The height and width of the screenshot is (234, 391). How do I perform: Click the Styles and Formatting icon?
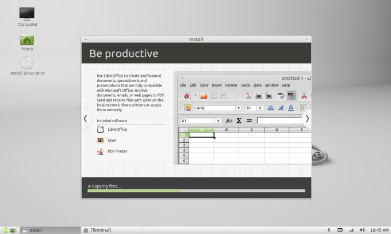click(x=187, y=108)
